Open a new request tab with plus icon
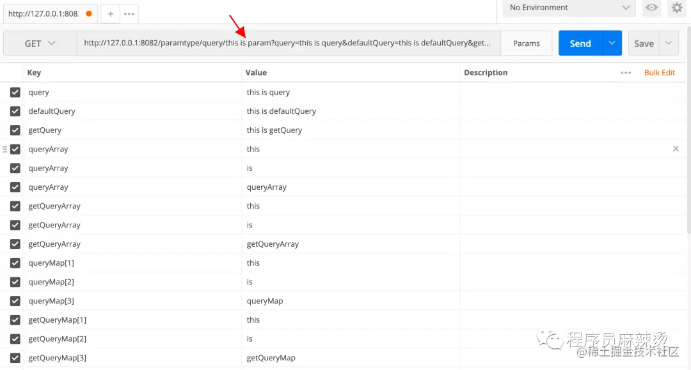 point(111,13)
